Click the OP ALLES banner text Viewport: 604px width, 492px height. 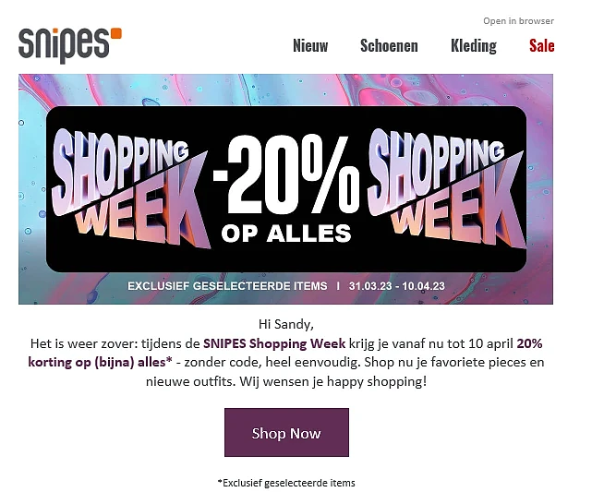tap(286, 234)
